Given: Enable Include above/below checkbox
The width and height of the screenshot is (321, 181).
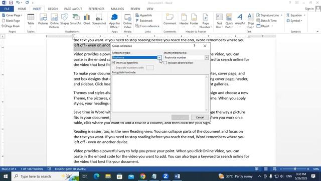Looking at the screenshot, I should pyautogui.click(x=165, y=62).
